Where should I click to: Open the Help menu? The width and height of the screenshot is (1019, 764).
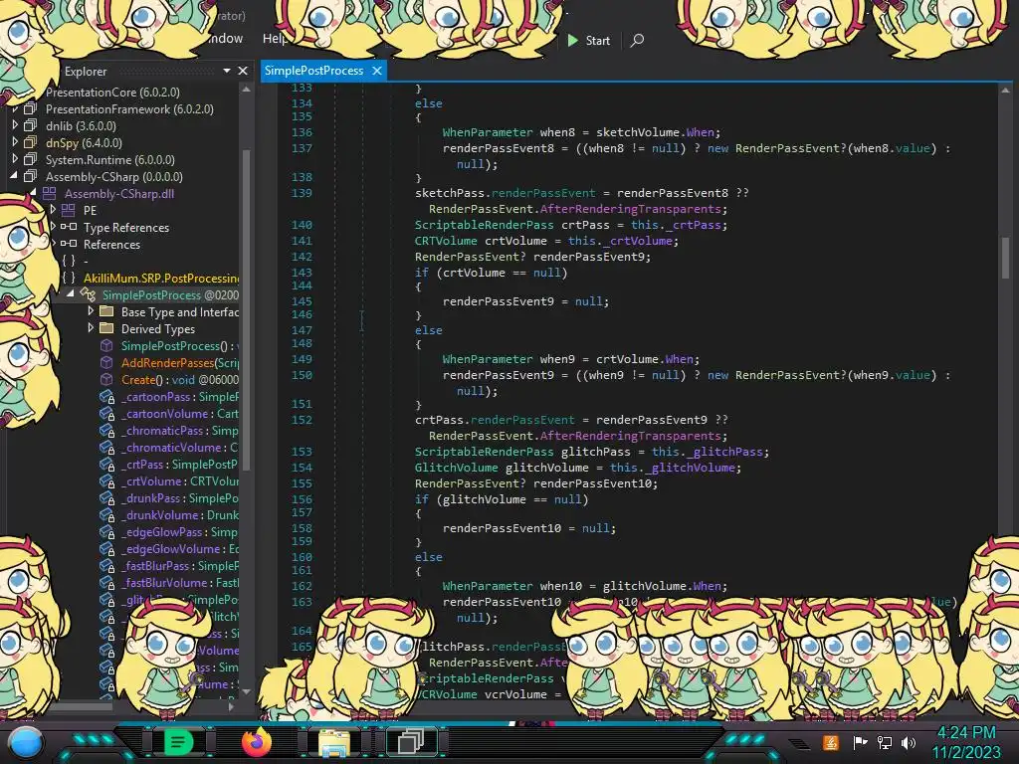[275, 39]
